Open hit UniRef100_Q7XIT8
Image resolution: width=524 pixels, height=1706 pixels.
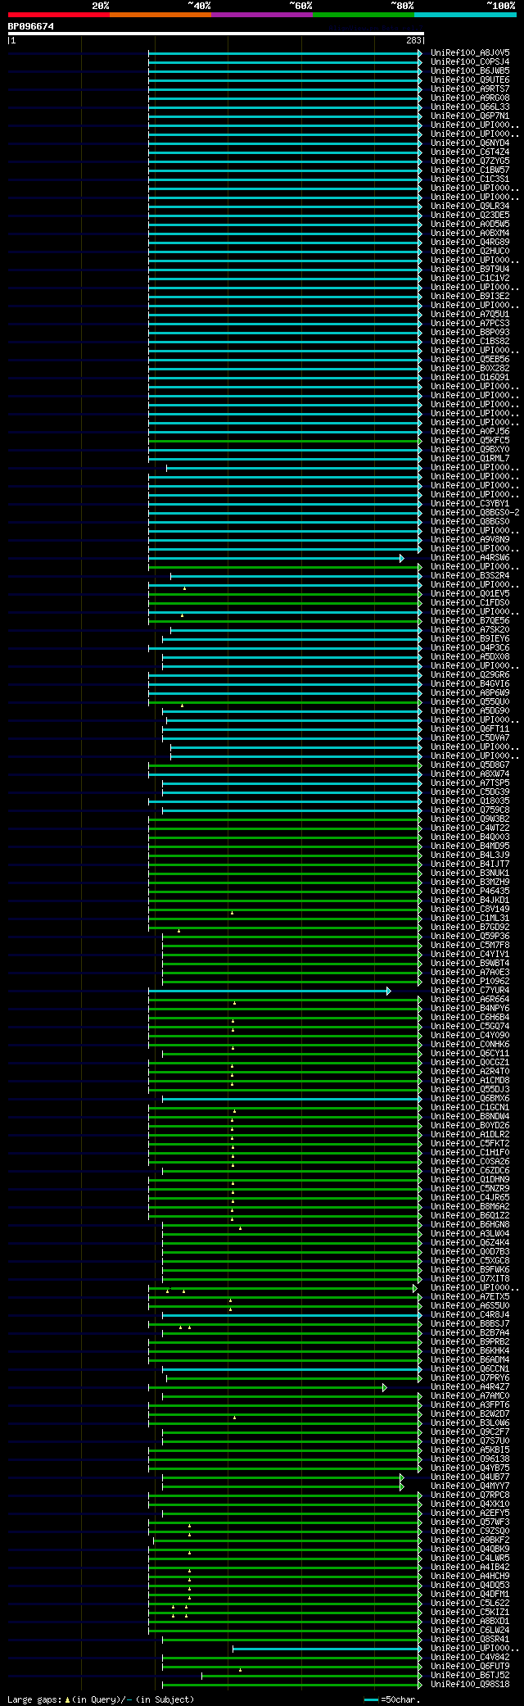coord(470,1278)
